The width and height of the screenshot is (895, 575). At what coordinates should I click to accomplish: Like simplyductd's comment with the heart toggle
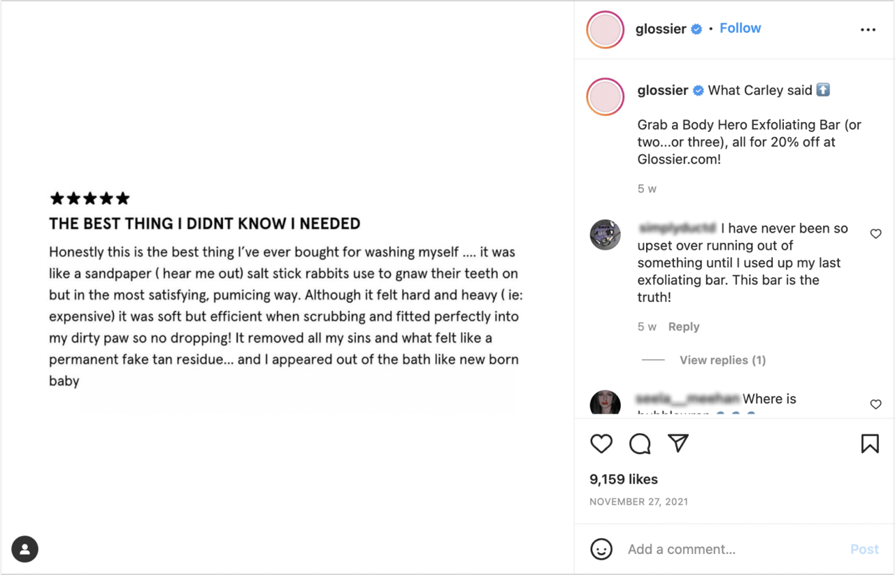pos(875,234)
